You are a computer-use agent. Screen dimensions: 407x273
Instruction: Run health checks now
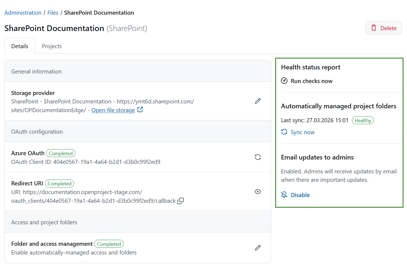tap(311, 81)
